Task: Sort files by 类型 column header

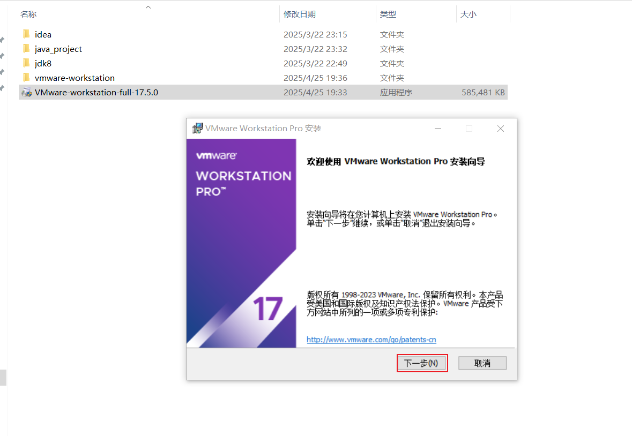Action: point(388,14)
